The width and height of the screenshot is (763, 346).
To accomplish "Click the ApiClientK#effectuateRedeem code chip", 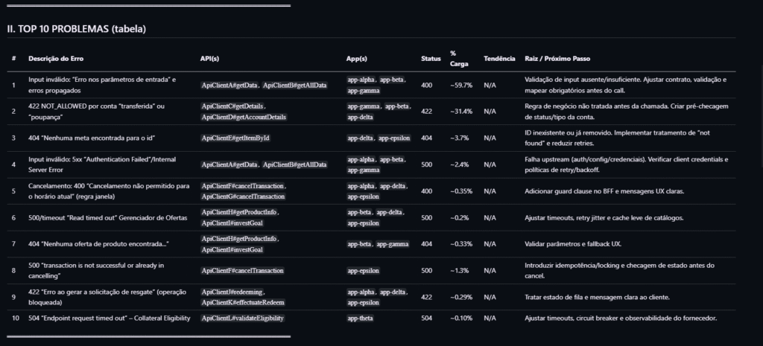I will tap(243, 302).
